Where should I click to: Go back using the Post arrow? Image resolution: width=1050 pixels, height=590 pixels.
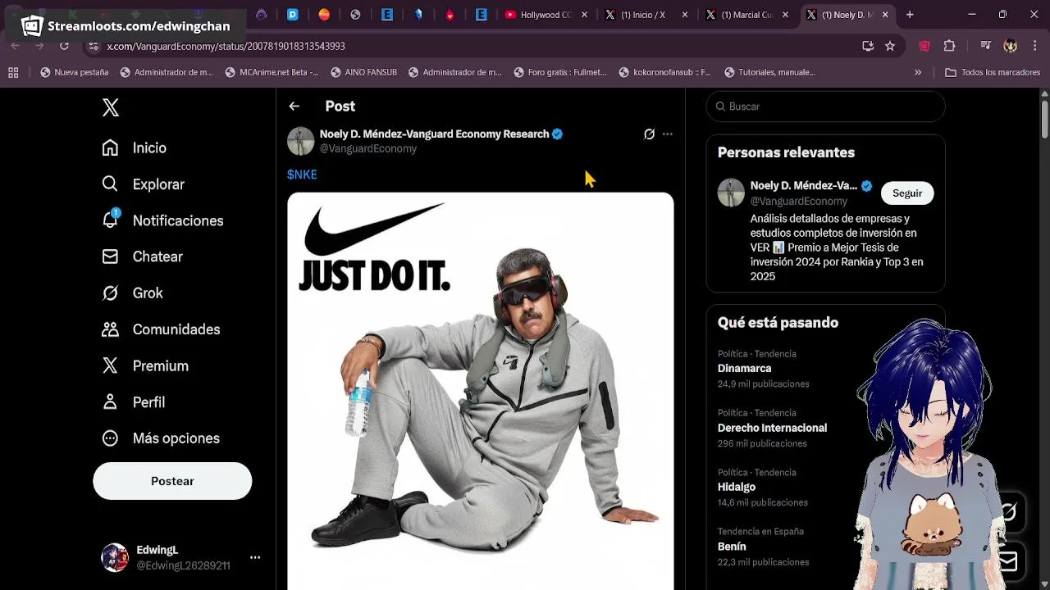294,106
